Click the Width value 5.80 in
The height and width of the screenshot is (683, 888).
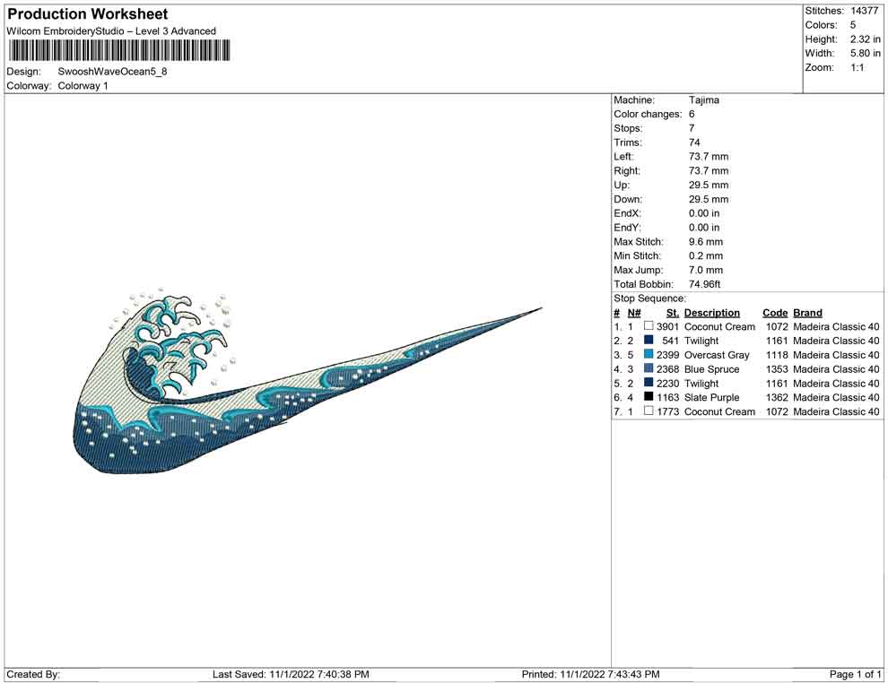865,53
